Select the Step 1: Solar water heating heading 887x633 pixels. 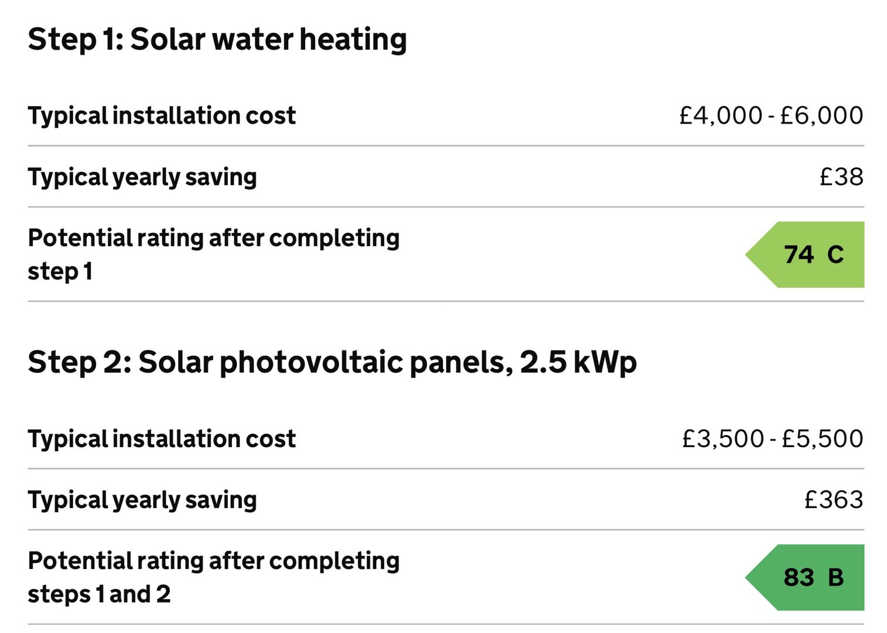click(x=217, y=40)
